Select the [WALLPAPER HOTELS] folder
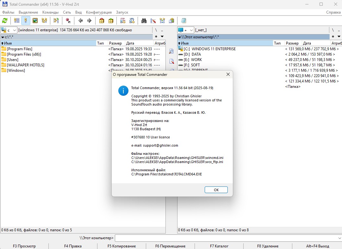Image resolution: width=342 pixels, height=249 pixels. tap(25, 65)
